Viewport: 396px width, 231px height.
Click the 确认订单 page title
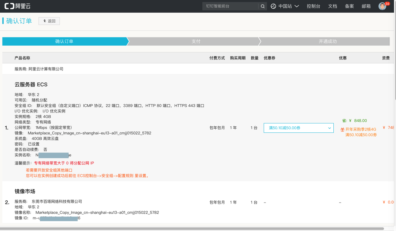[x=19, y=21]
